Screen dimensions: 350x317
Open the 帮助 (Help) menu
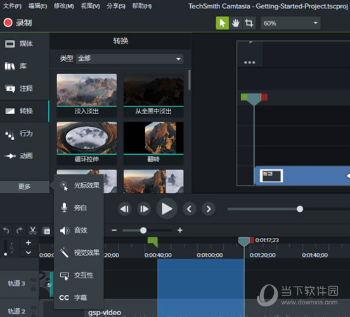tap(142, 6)
